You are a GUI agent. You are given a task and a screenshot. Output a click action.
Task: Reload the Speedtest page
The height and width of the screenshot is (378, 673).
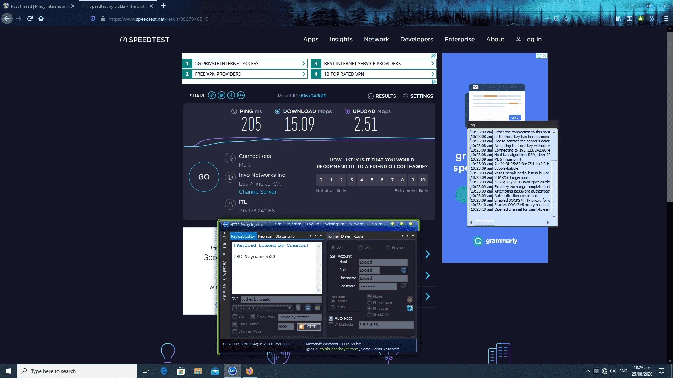[30, 19]
